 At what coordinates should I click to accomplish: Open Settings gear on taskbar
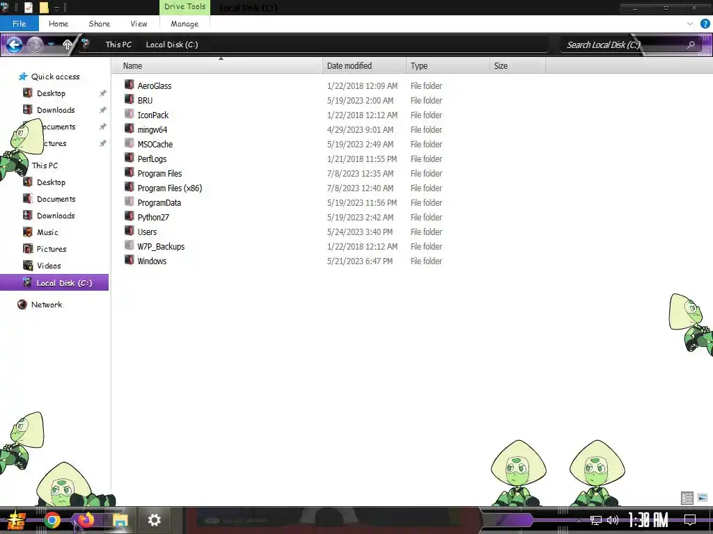pyautogui.click(x=154, y=520)
